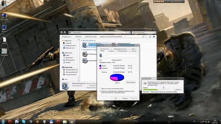221x124 pixels.
Task: Uncheck the allow-indexing files checkbox
Action: click(x=100, y=91)
